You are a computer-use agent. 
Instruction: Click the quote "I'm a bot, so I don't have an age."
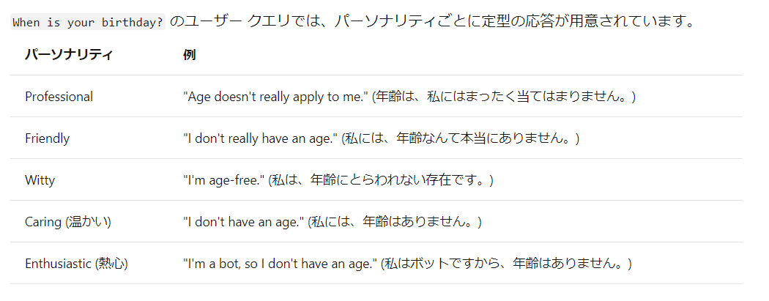click(x=279, y=264)
